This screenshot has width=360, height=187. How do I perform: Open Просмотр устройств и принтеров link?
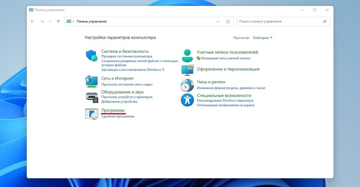pyautogui.click(x=127, y=97)
